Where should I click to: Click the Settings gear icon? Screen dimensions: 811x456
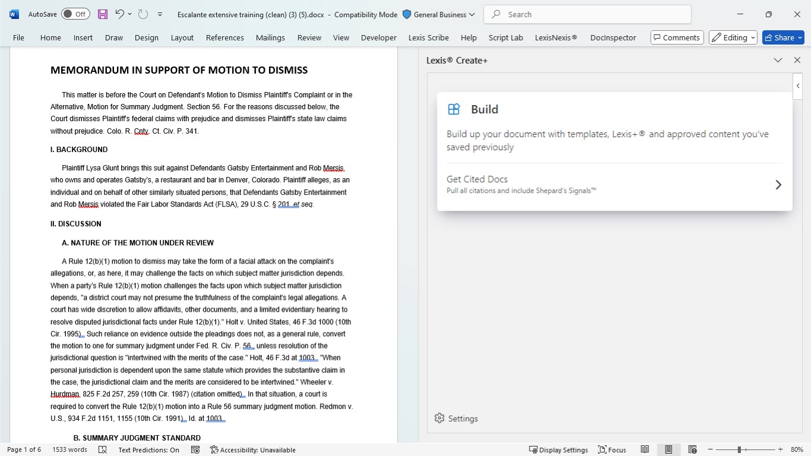(439, 419)
